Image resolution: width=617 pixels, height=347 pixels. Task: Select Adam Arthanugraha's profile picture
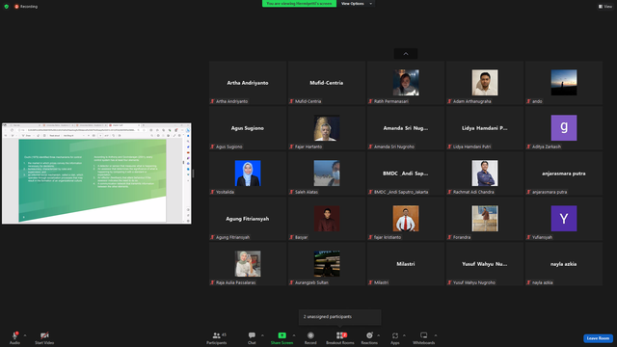pyautogui.click(x=485, y=83)
